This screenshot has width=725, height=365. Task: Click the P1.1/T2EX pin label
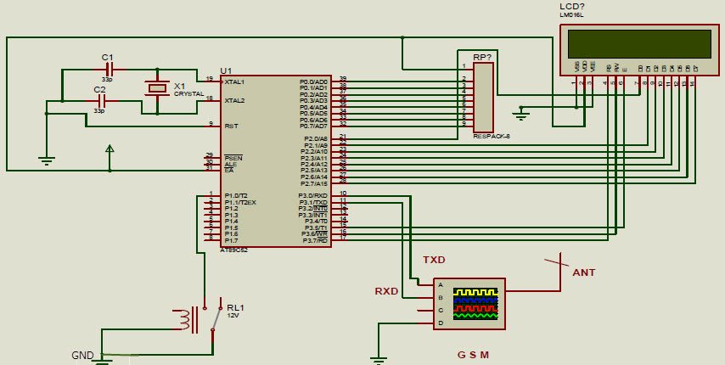[x=240, y=202]
